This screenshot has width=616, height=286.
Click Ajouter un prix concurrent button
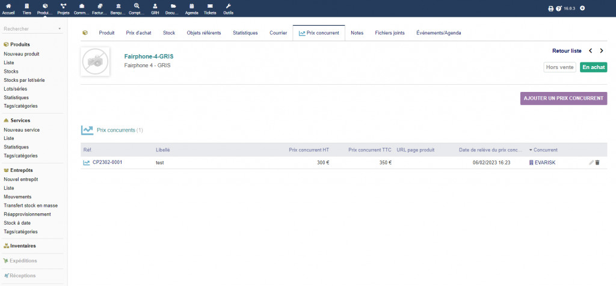pos(564,99)
